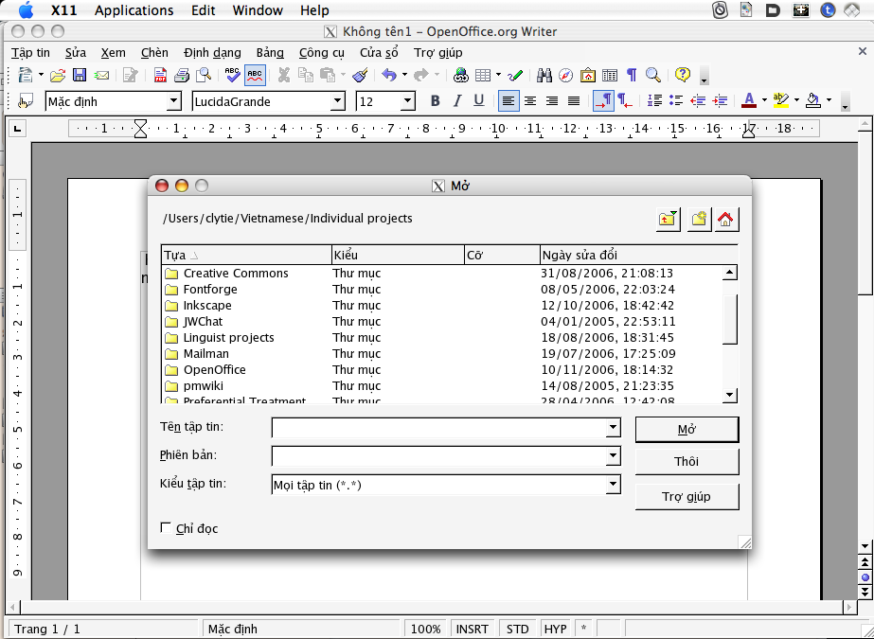Viewport: 874px width, 639px height.
Task: Click the Insert Table icon
Action: point(483,75)
